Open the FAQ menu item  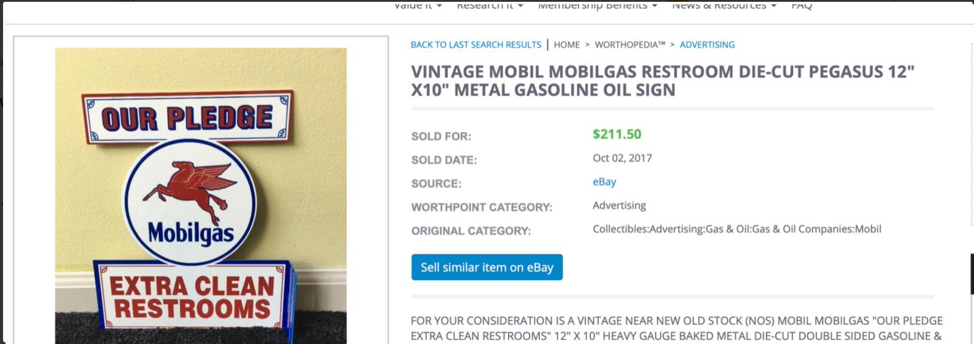[801, 6]
